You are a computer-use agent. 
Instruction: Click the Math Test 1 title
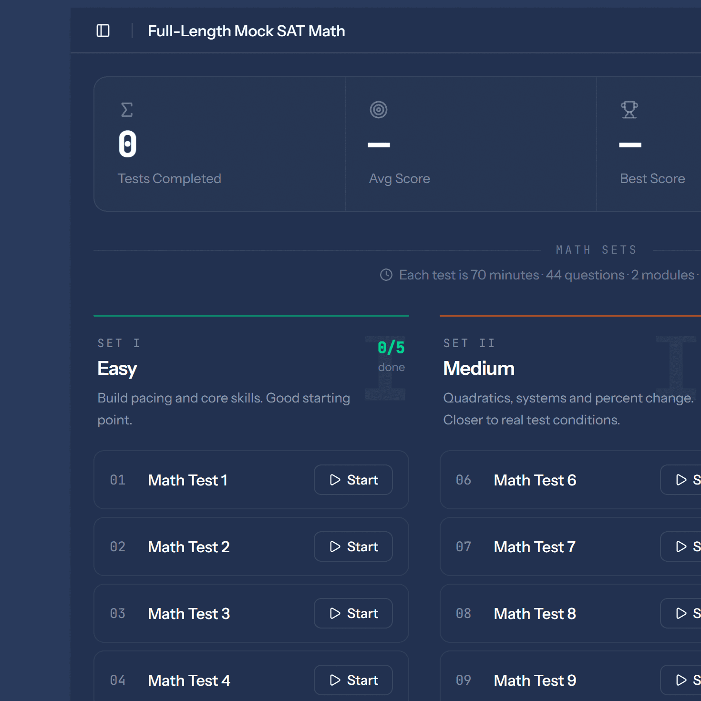[x=188, y=480]
